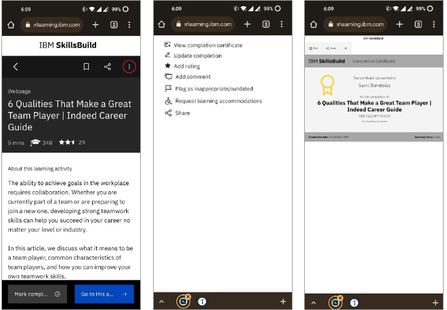Screen dimensions: 447x310
Task: Select Flag as inappropriate/outdated
Action: (209, 88)
